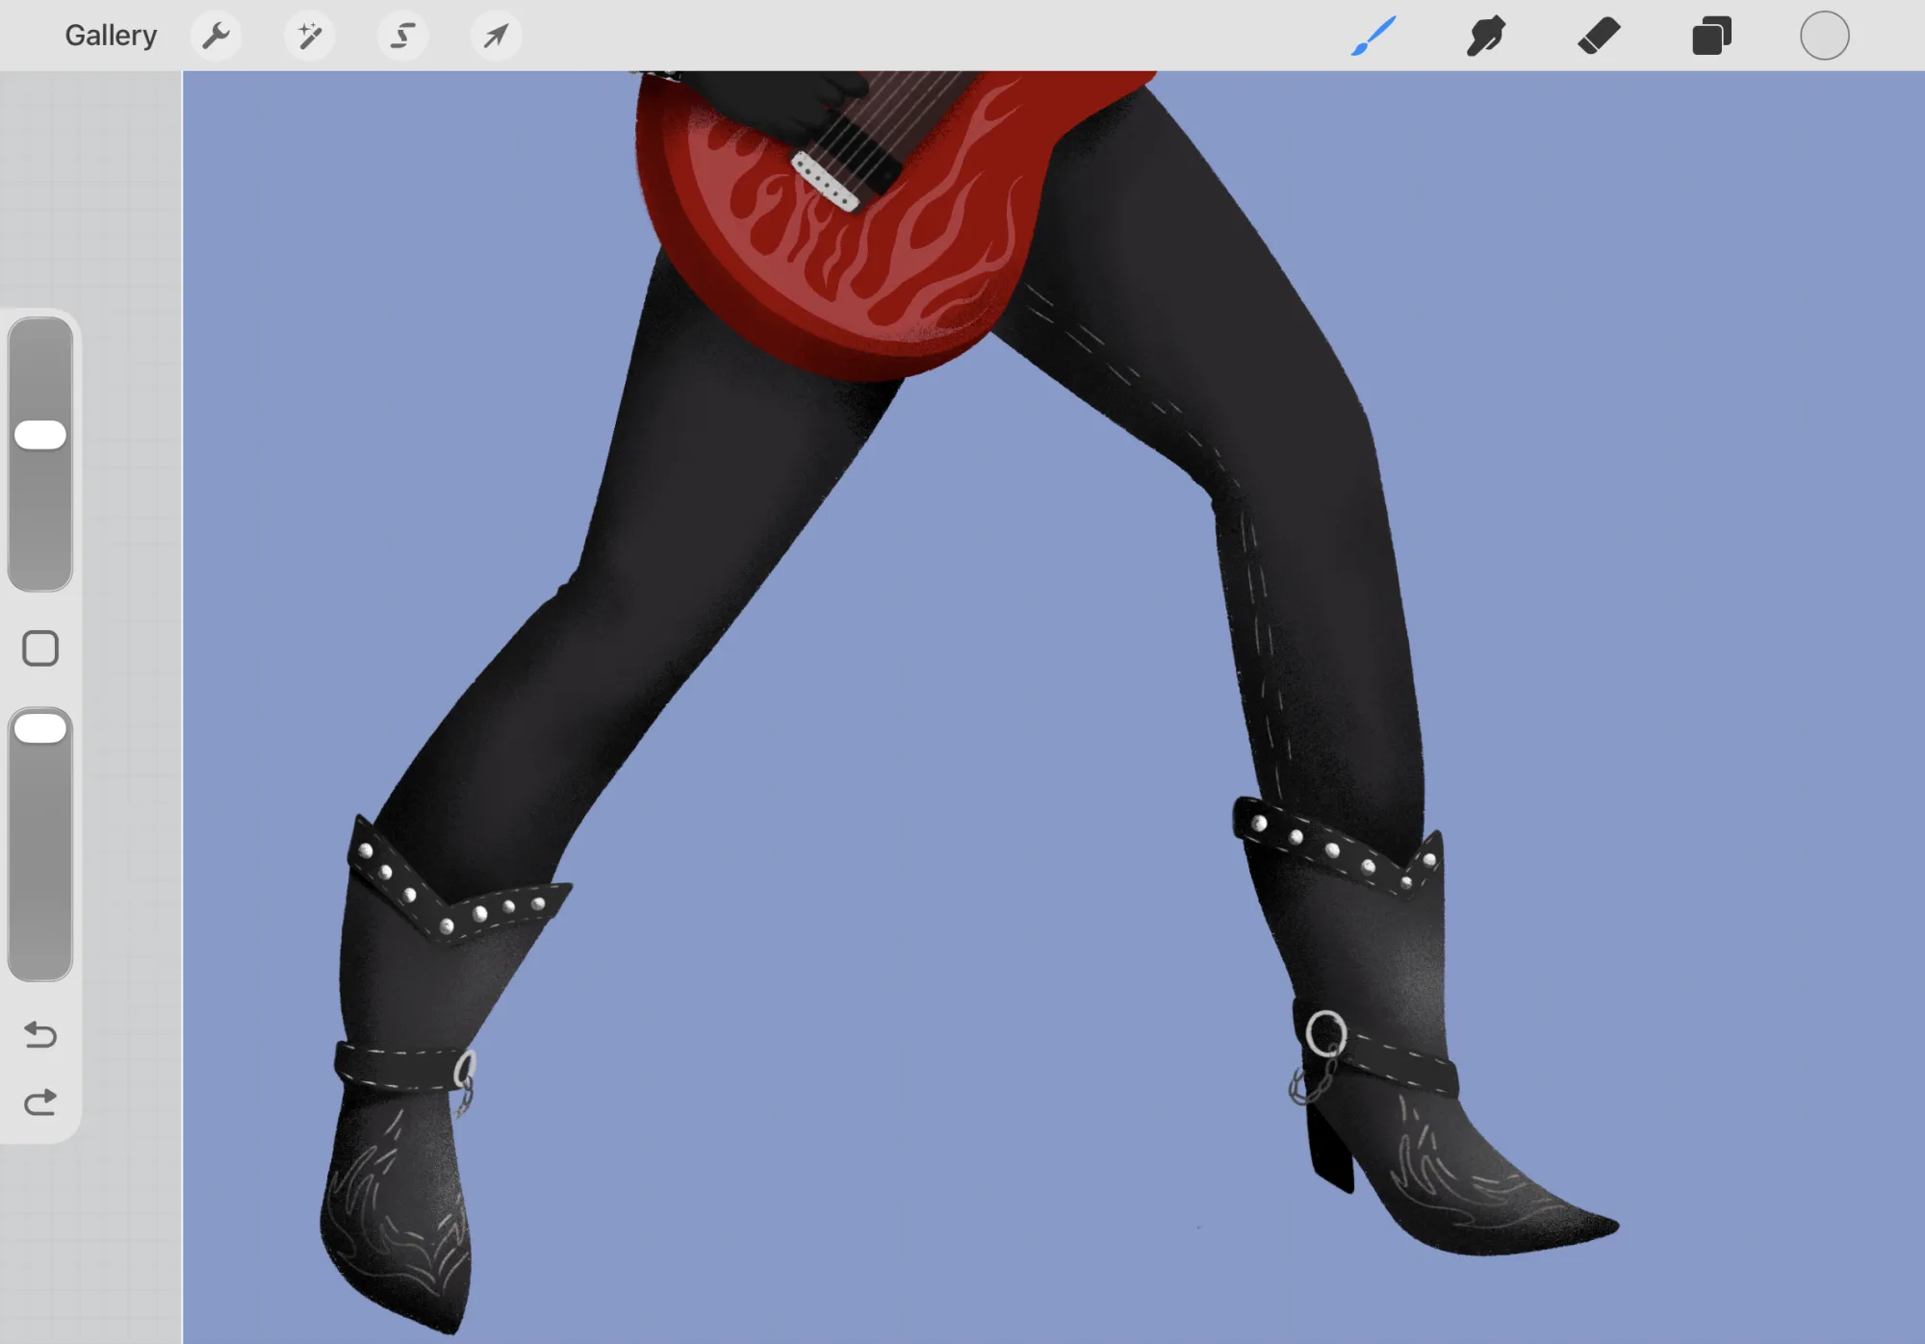
Task: Select the Eraser tool
Action: [1599, 36]
